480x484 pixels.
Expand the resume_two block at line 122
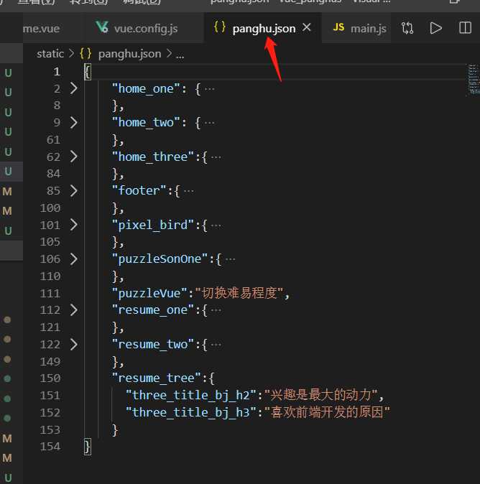(73, 344)
